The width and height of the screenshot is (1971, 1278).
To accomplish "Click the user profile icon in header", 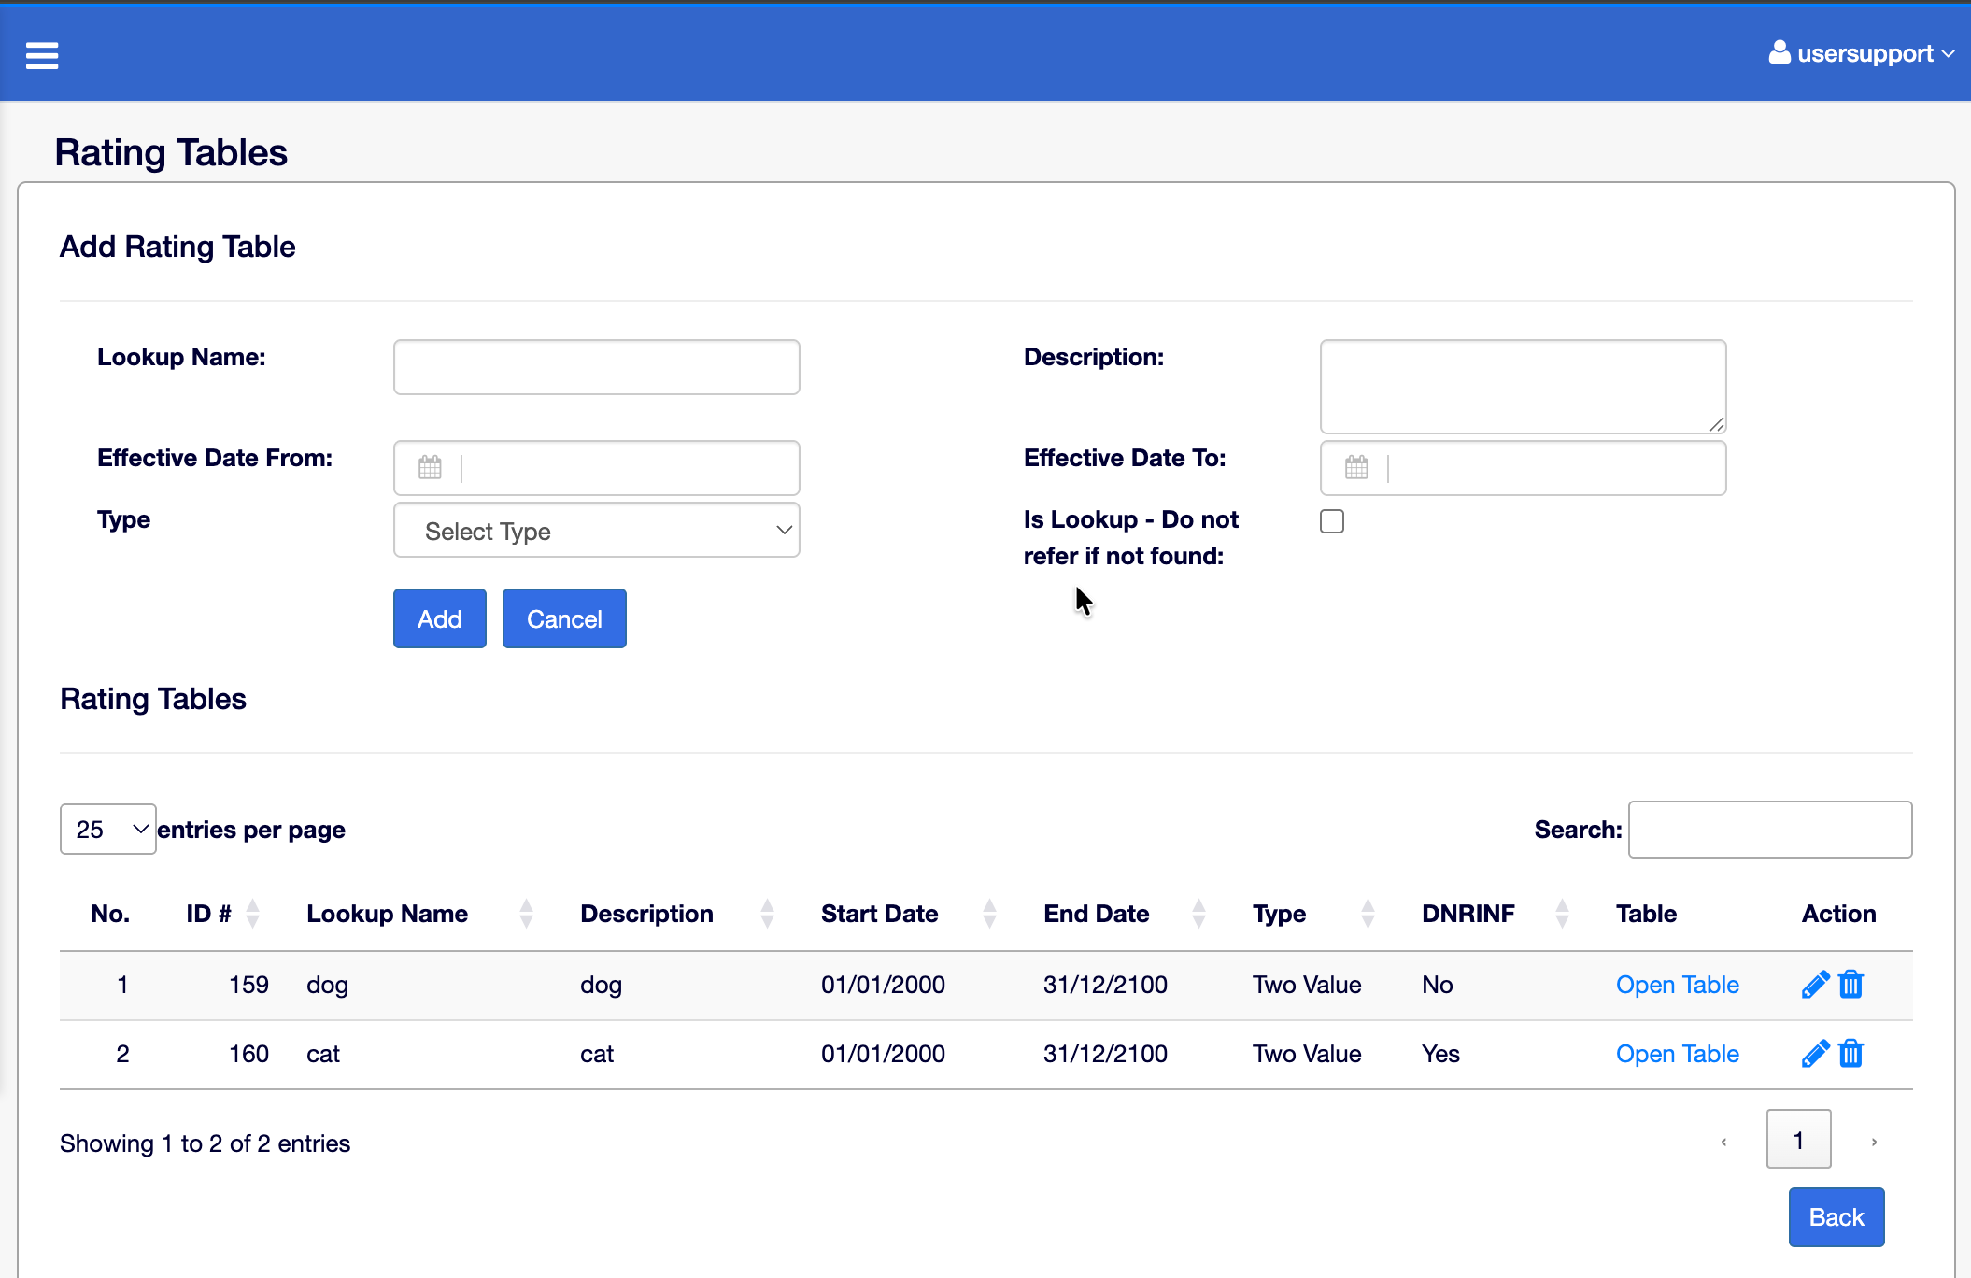I will pos(1779,52).
